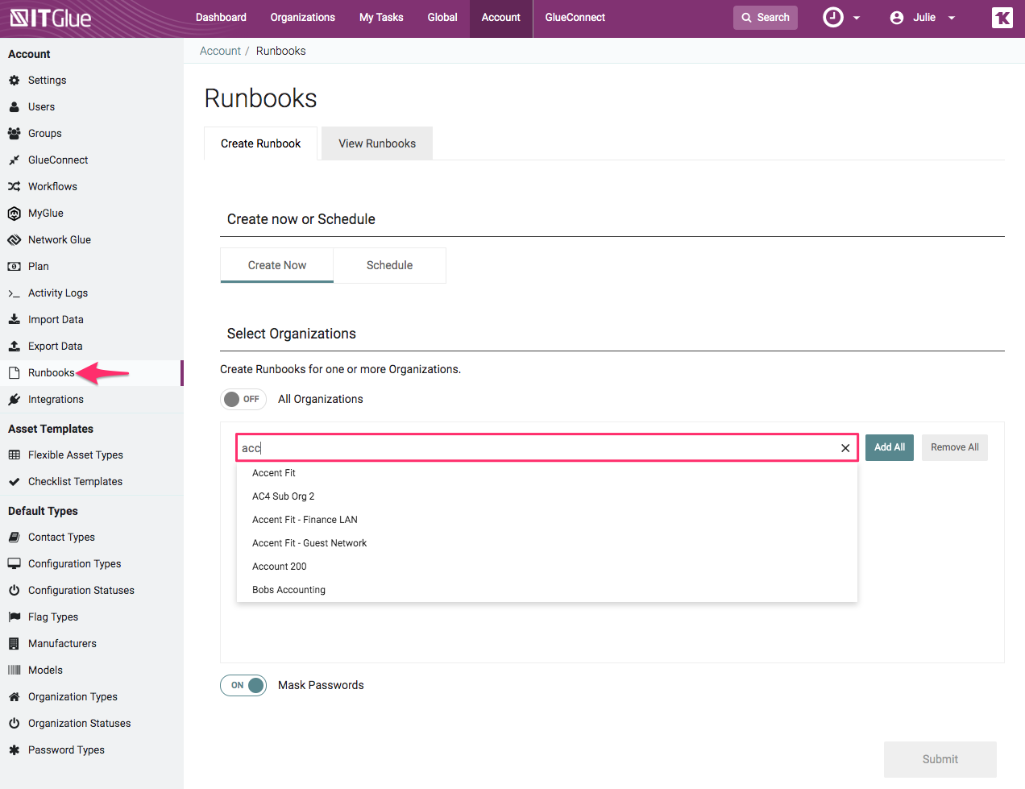The image size is (1025, 789).
Task: Switch to the View Runbooks tab
Action: [377, 143]
